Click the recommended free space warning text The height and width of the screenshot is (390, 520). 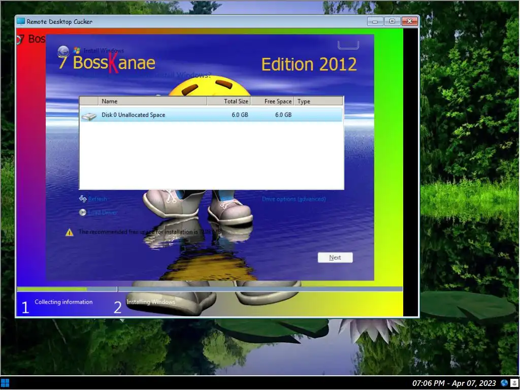(x=150, y=232)
